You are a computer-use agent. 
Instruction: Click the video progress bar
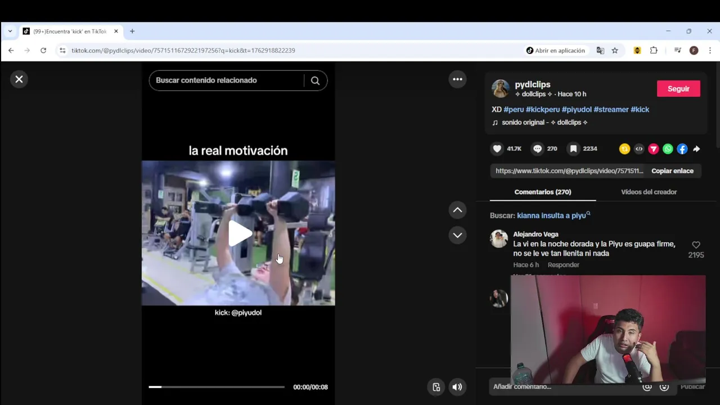coord(217,387)
